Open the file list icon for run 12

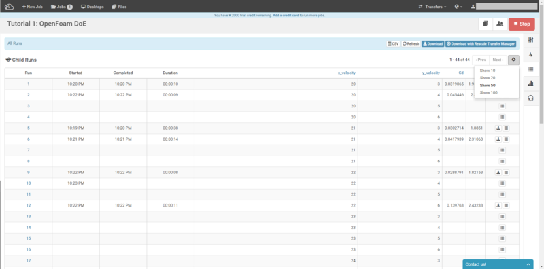click(x=506, y=206)
